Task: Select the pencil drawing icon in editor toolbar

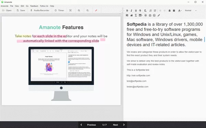Action: coord(159,15)
